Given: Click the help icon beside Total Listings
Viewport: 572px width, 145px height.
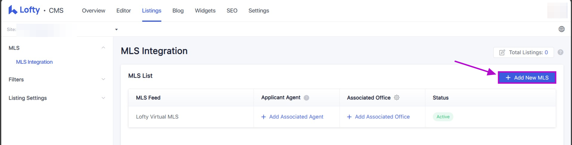Looking at the screenshot, I should point(561,52).
